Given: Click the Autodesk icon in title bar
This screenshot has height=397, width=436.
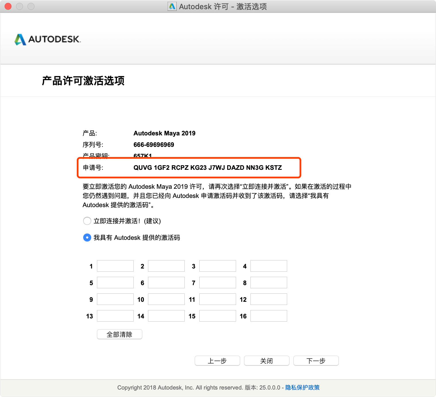Looking at the screenshot, I should (x=172, y=6).
